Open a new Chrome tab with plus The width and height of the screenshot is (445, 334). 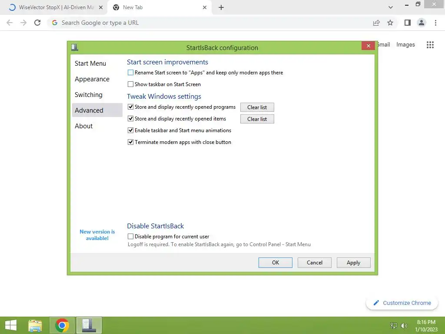point(221,8)
